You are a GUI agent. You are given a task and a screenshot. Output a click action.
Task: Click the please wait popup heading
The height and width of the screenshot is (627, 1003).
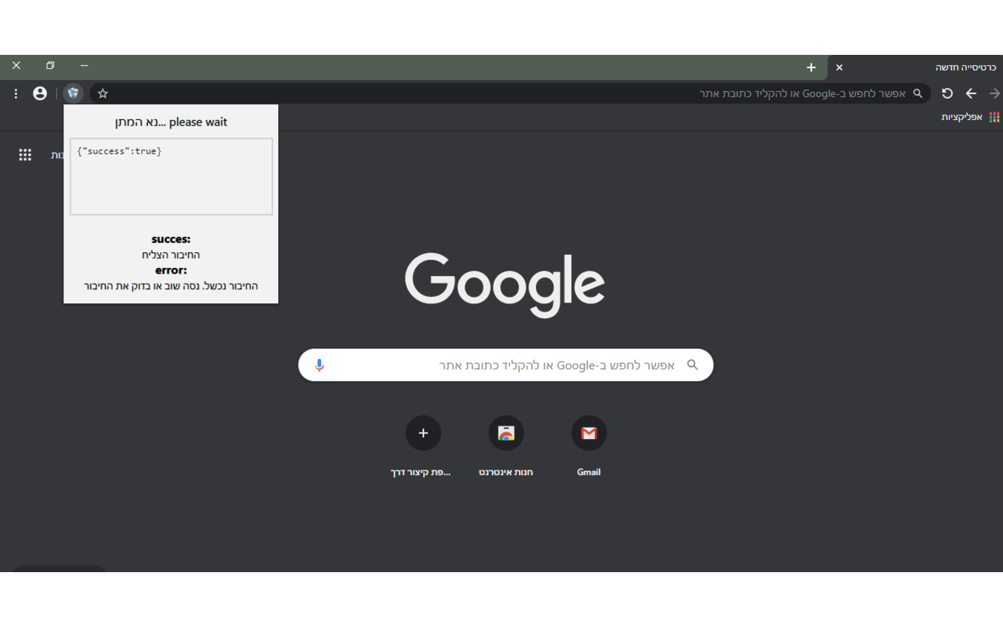(171, 122)
